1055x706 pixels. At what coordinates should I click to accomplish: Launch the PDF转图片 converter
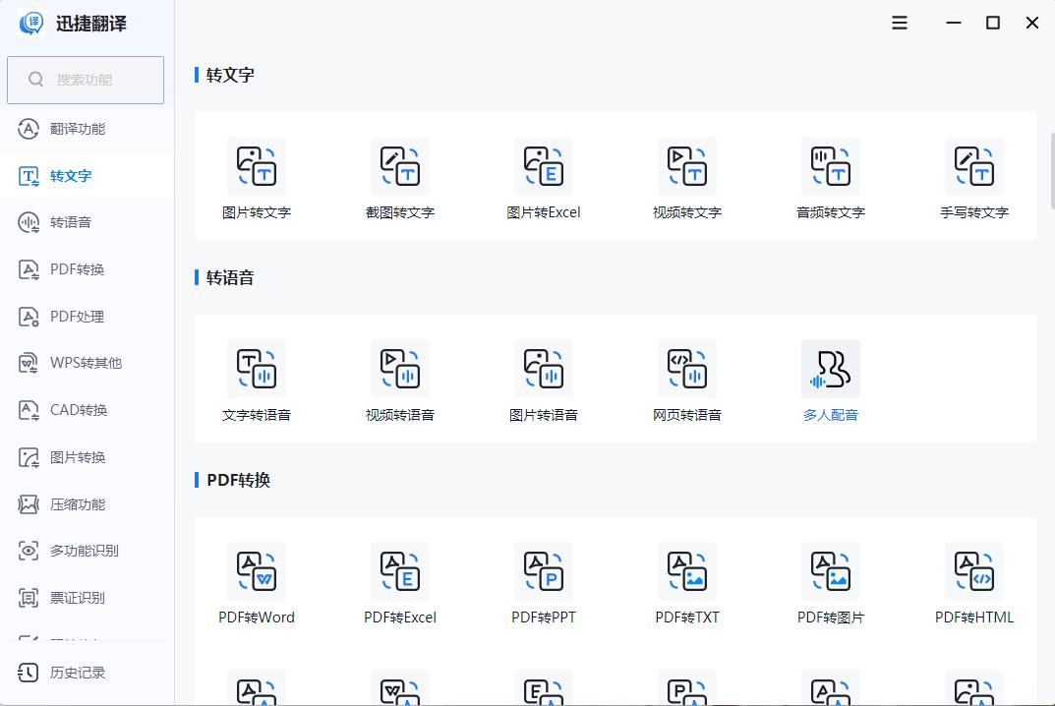[x=830, y=584]
